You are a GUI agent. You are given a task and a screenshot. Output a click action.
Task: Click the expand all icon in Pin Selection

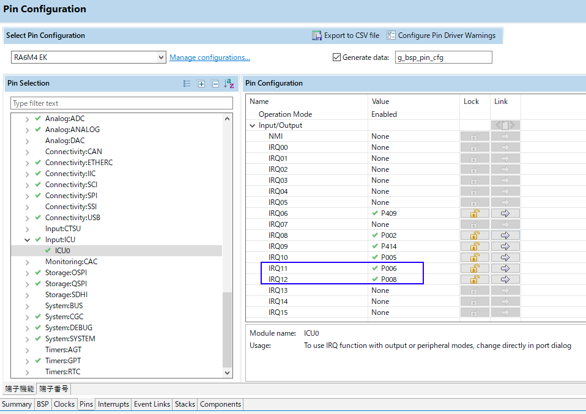201,84
